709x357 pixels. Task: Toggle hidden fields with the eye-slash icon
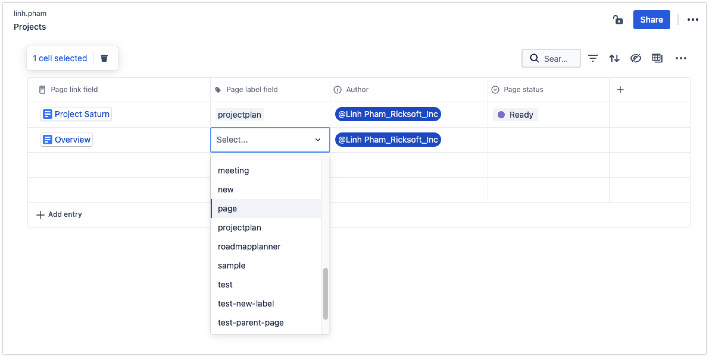(636, 58)
